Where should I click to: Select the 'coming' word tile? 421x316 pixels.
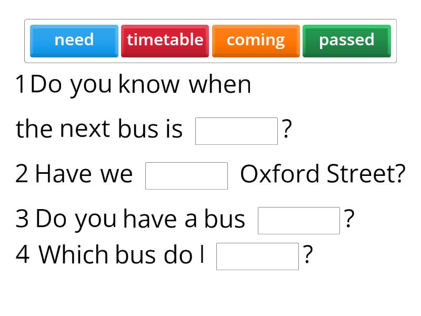click(255, 39)
